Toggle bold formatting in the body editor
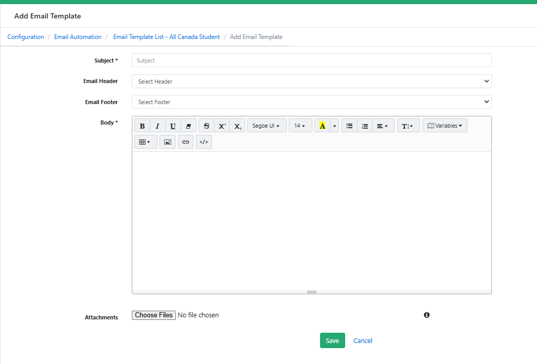 coord(142,126)
